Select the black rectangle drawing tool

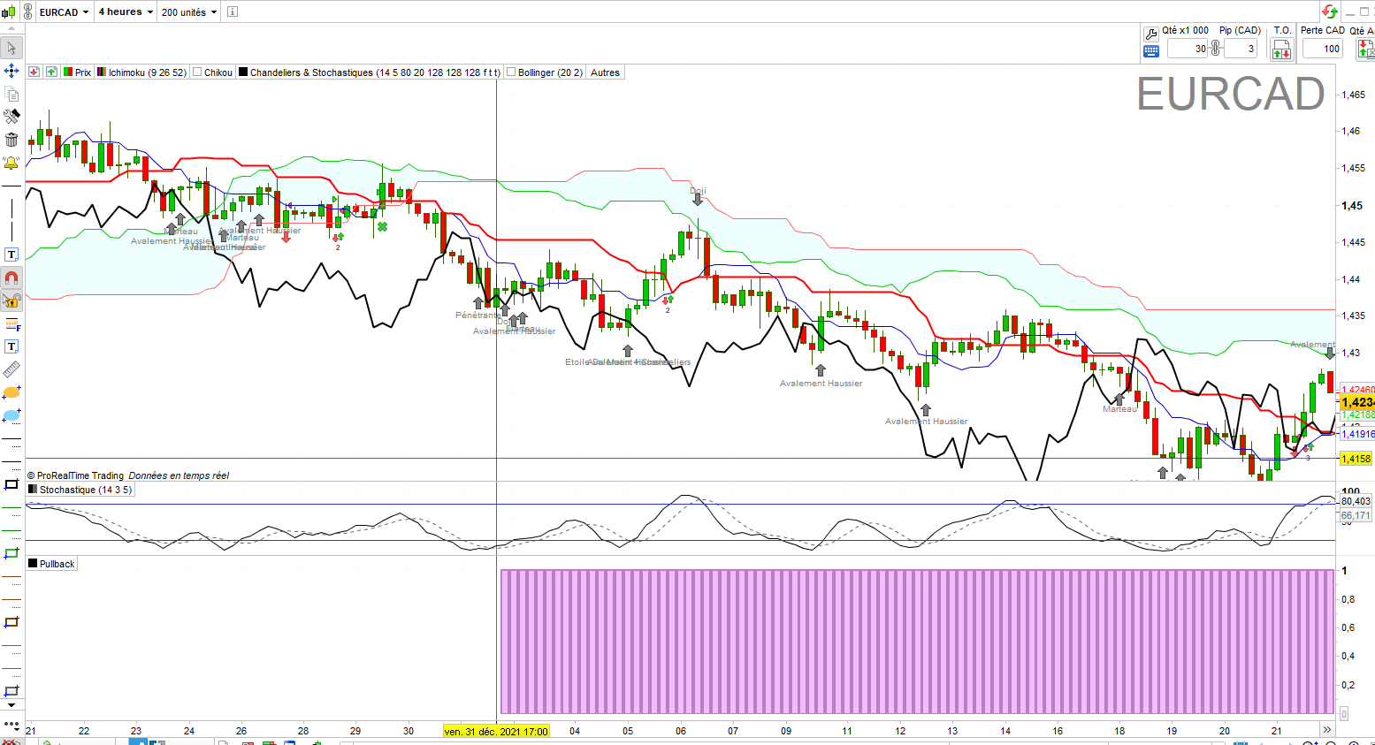tap(11, 484)
